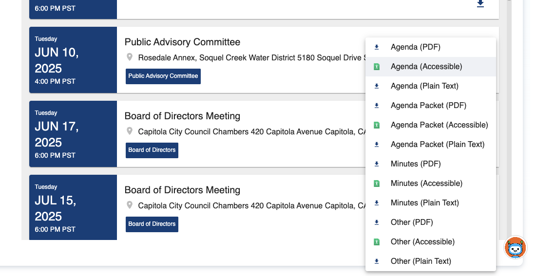Open Jul 15 Board of Directors Meeting title
Image resolution: width=536 pixels, height=276 pixels.
(182, 190)
